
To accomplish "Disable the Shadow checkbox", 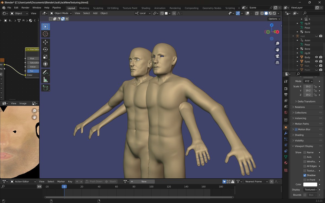I will [305, 175].
